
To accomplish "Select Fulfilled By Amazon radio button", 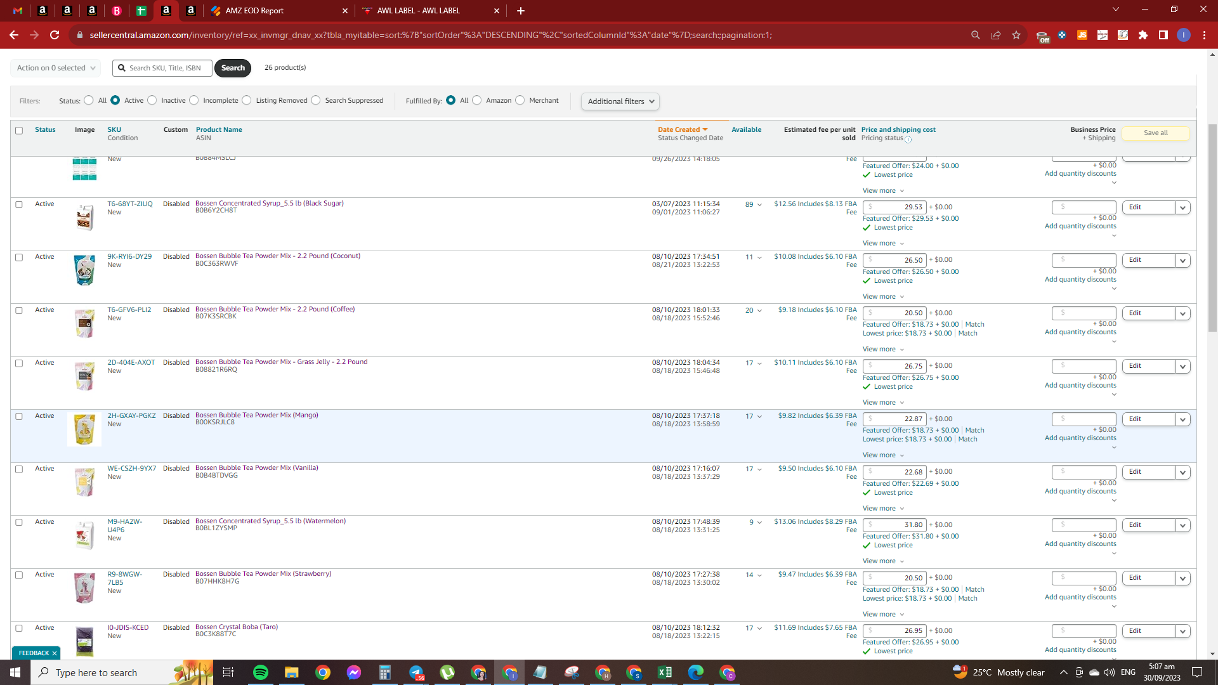I will 477,100.
